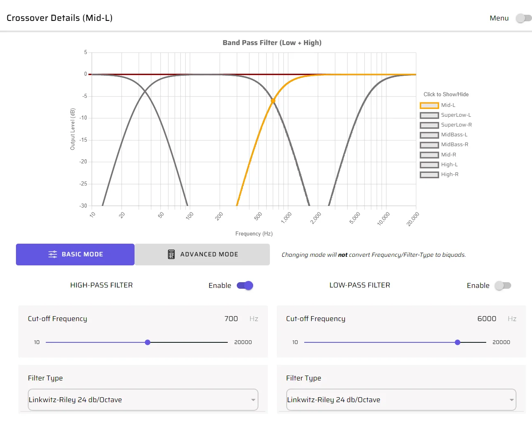Screen dimensions: 532x421
Task: Click the calculator icon in Advanced Mode
Action: [x=171, y=254]
